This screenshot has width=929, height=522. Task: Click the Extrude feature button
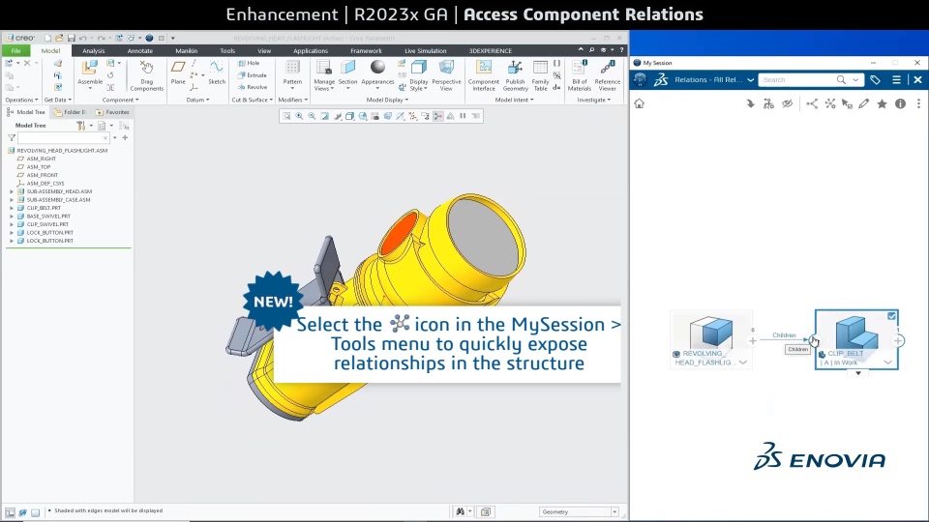(253, 75)
